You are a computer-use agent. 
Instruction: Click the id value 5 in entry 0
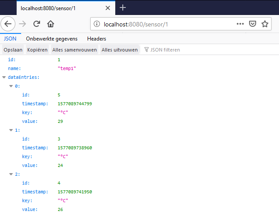(59, 95)
